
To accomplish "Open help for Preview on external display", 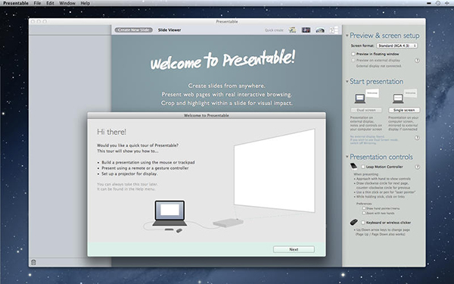I will click(417, 61).
